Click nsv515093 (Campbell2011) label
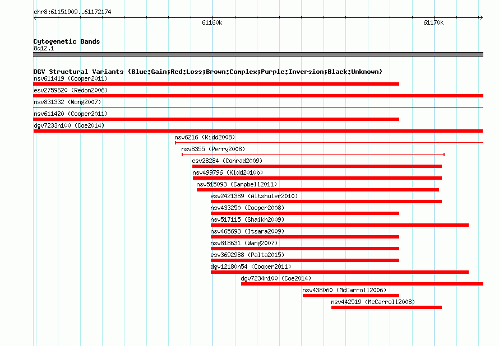Screen dimensions: 499x346 pyautogui.click(x=237, y=184)
